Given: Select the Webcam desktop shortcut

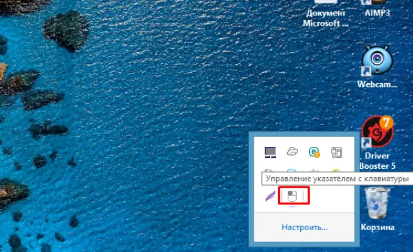Looking at the screenshot, I should pyautogui.click(x=377, y=66).
